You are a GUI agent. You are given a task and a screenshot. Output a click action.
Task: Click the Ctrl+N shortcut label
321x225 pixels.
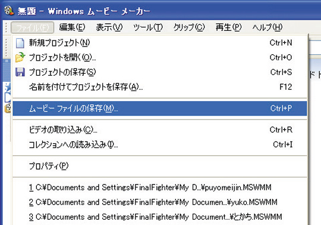[x=281, y=43]
